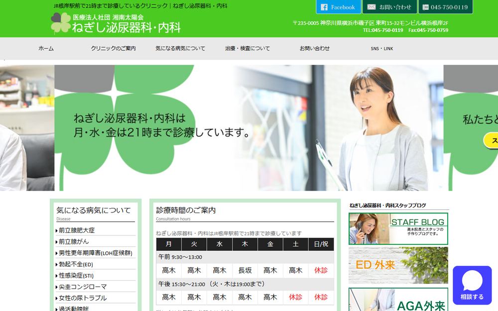498x311 pixels.
Task: Open the 相談する chat widget
Action: (x=472, y=285)
